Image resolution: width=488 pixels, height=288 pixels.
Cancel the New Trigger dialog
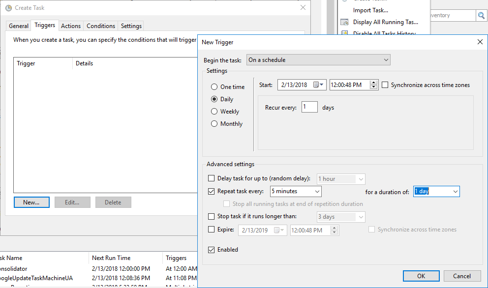pos(462,276)
